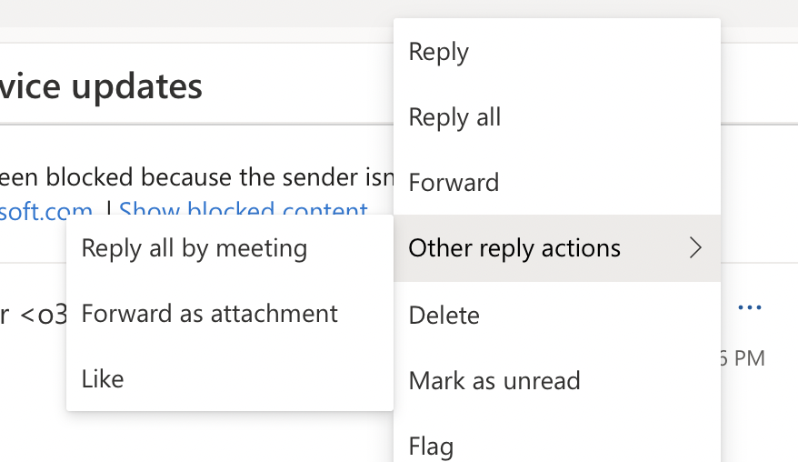Open the Other reply actions submenu entry
Screen dimensions: 798x462
pos(557,248)
